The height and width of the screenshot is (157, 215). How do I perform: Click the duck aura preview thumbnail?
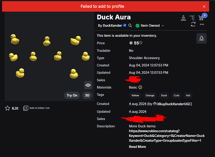click(x=50, y=57)
